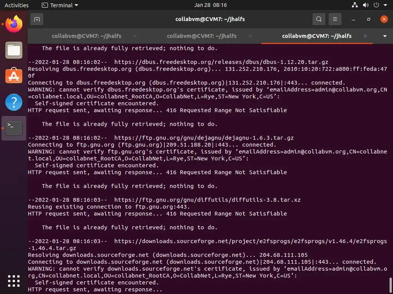Close the third terminal tab
The width and height of the screenshot is (393, 294).
click(x=365, y=36)
